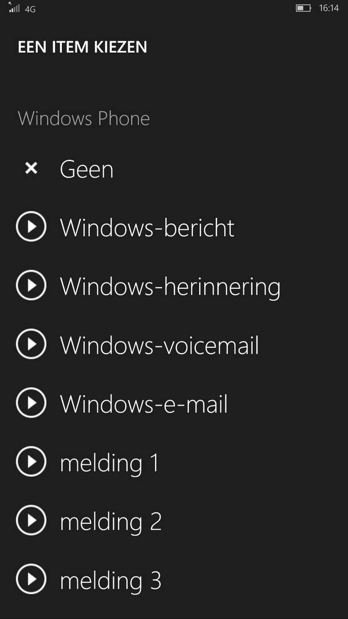Tap the 4G signal strength indicator
The image size is (348, 619).
pyautogui.click(x=22, y=9)
